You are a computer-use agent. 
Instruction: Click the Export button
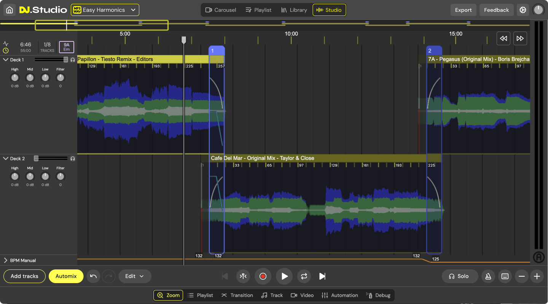(463, 10)
